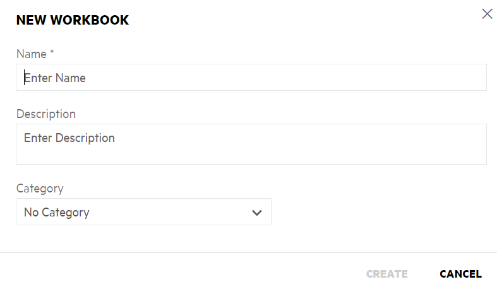Focus the Enter Name input field

click(x=251, y=78)
